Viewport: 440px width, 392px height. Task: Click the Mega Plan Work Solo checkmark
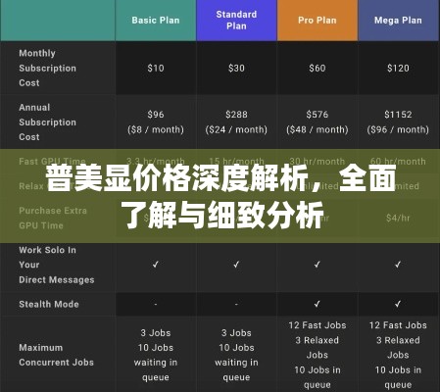coord(398,265)
